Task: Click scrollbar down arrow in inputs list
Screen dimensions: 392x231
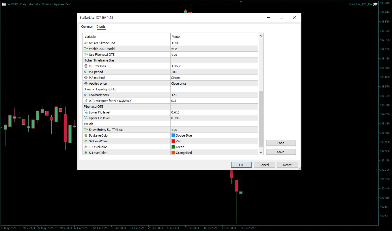Action: coord(261,152)
